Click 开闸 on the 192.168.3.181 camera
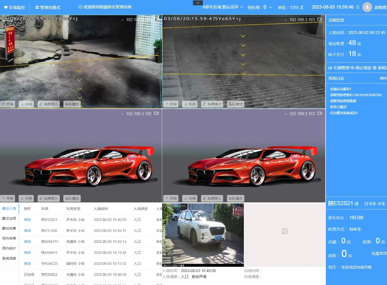 pos(171,104)
